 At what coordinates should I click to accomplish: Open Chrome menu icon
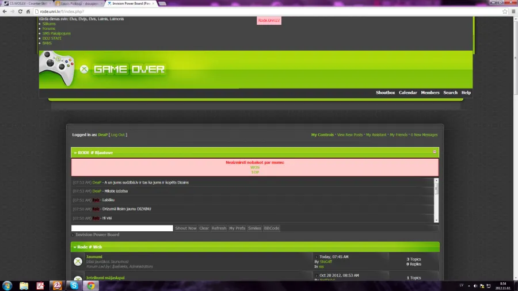[x=513, y=12]
